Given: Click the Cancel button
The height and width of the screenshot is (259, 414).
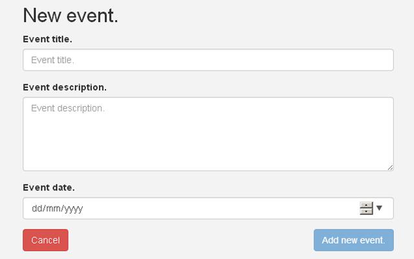Looking at the screenshot, I should (x=45, y=240).
